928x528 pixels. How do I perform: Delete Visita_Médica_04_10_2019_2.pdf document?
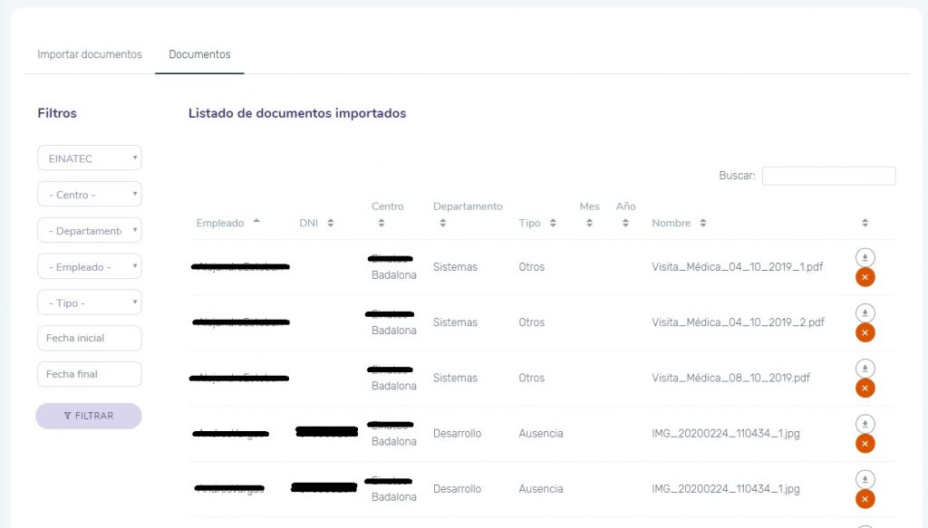[x=865, y=332]
